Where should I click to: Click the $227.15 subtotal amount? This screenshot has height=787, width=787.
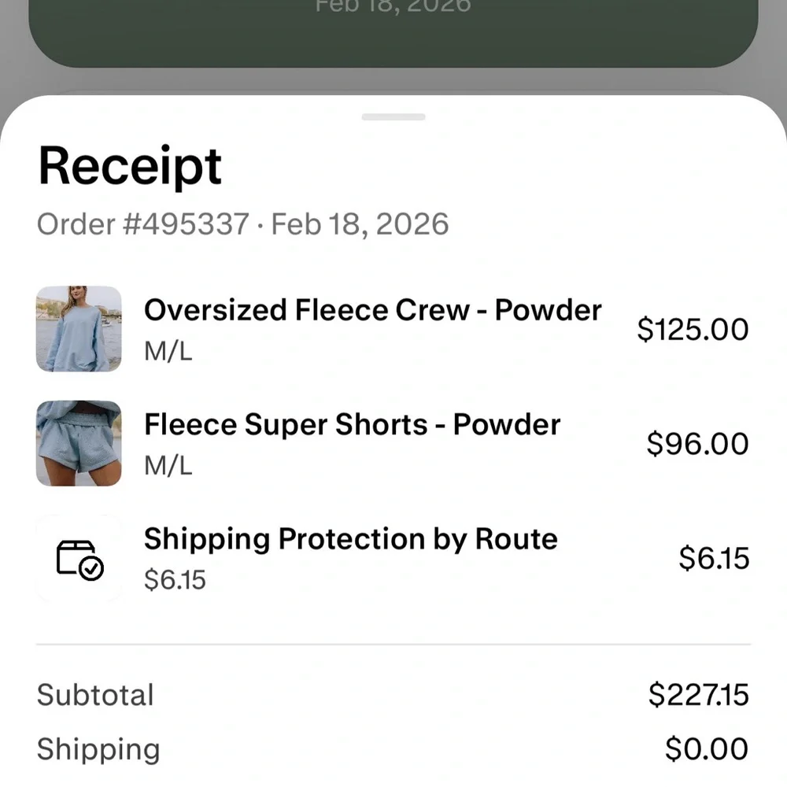coord(698,695)
